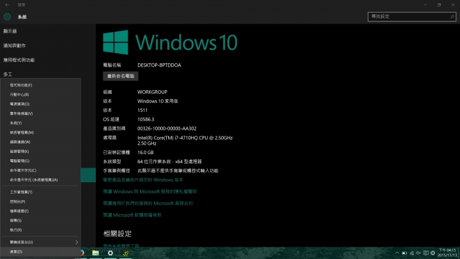Select 系統(Y) in the context menu

click(40, 123)
